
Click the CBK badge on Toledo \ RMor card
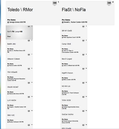coord(55,3)
